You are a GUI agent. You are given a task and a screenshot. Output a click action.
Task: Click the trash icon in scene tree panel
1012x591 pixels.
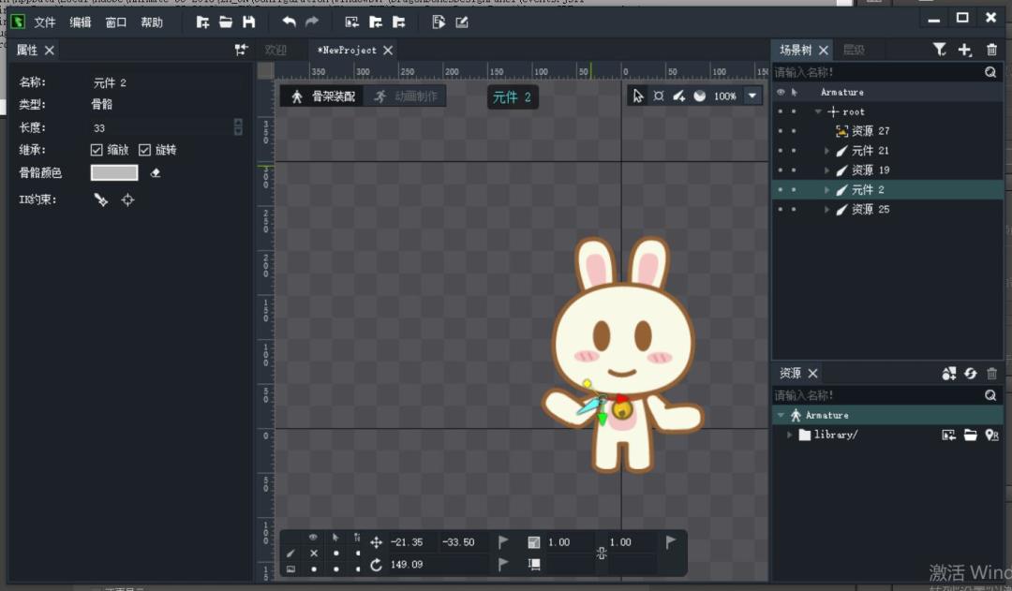(x=991, y=50)
